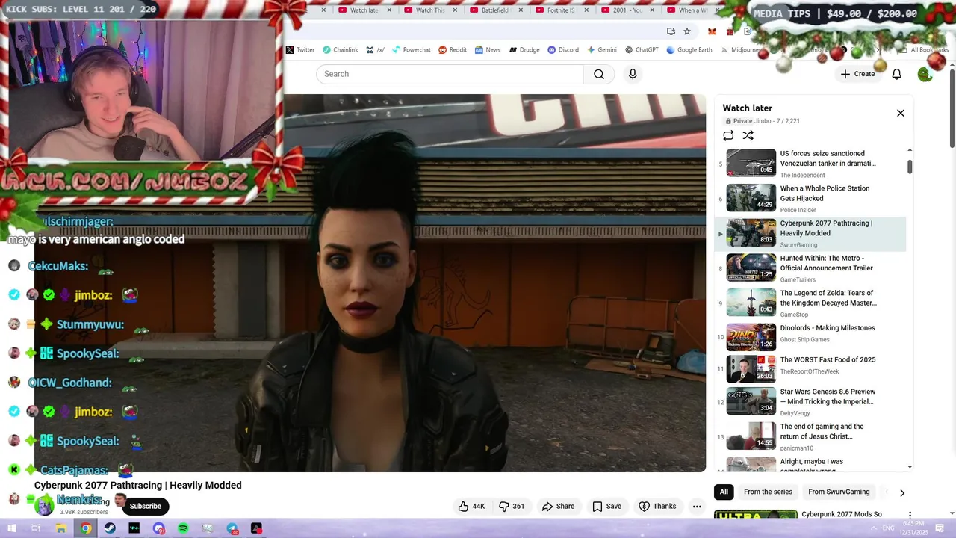Open the Drudge bookmark
Viewport: 956px width, 538px height.
coord(524,50)
